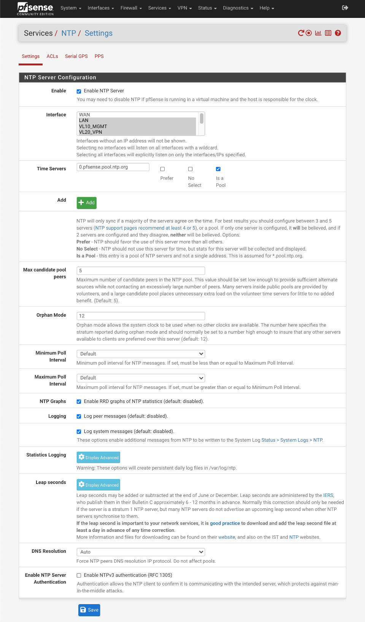Expand the Minimum Poll Interval dropdown
365x622 pixels.
141,354
